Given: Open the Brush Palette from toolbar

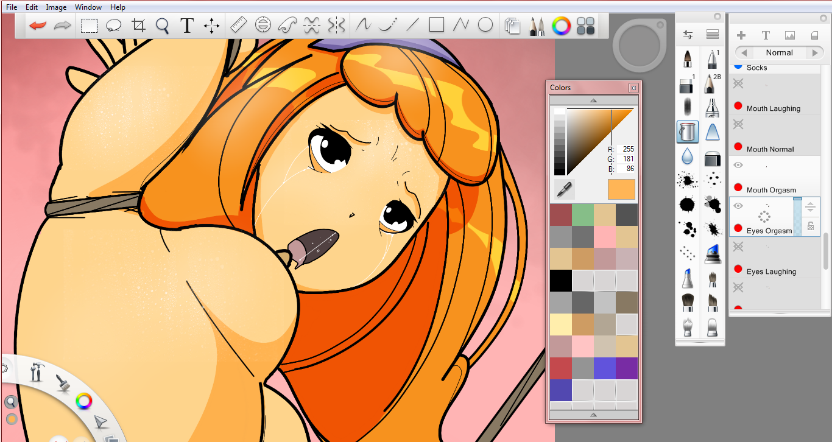Looking at the screenshot, I should tap(537, 26).
